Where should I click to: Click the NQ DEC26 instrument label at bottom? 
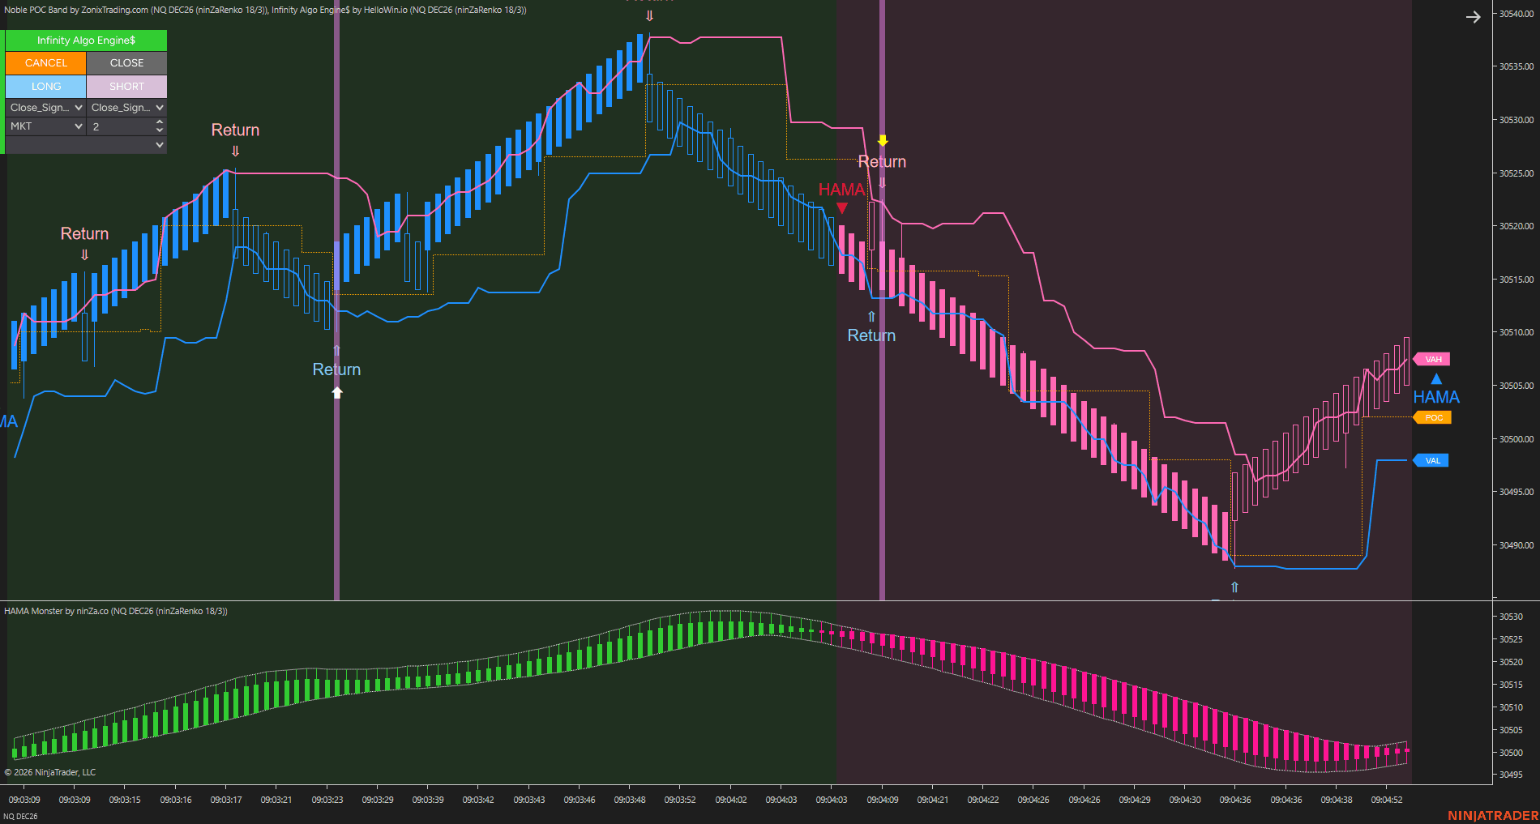(x=20, y=816)
